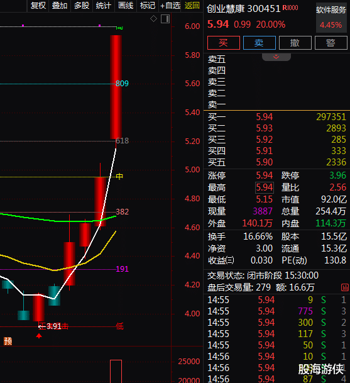Click the red up-arrow signal below candle

tap(39, 336)
